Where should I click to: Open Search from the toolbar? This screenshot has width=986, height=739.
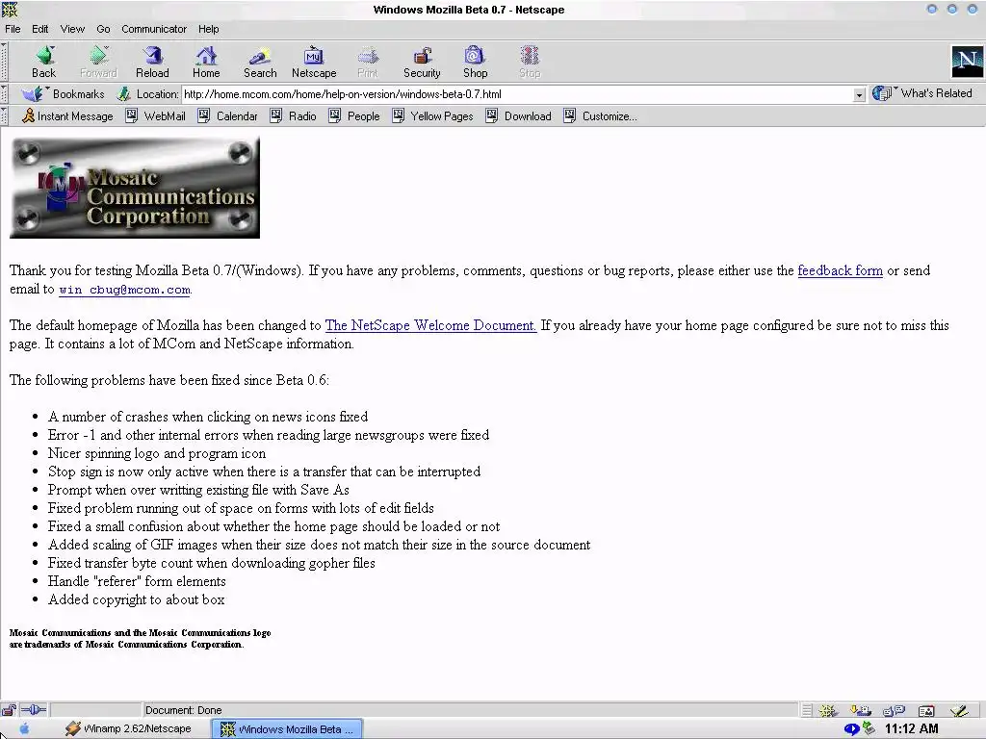[260, 63]
